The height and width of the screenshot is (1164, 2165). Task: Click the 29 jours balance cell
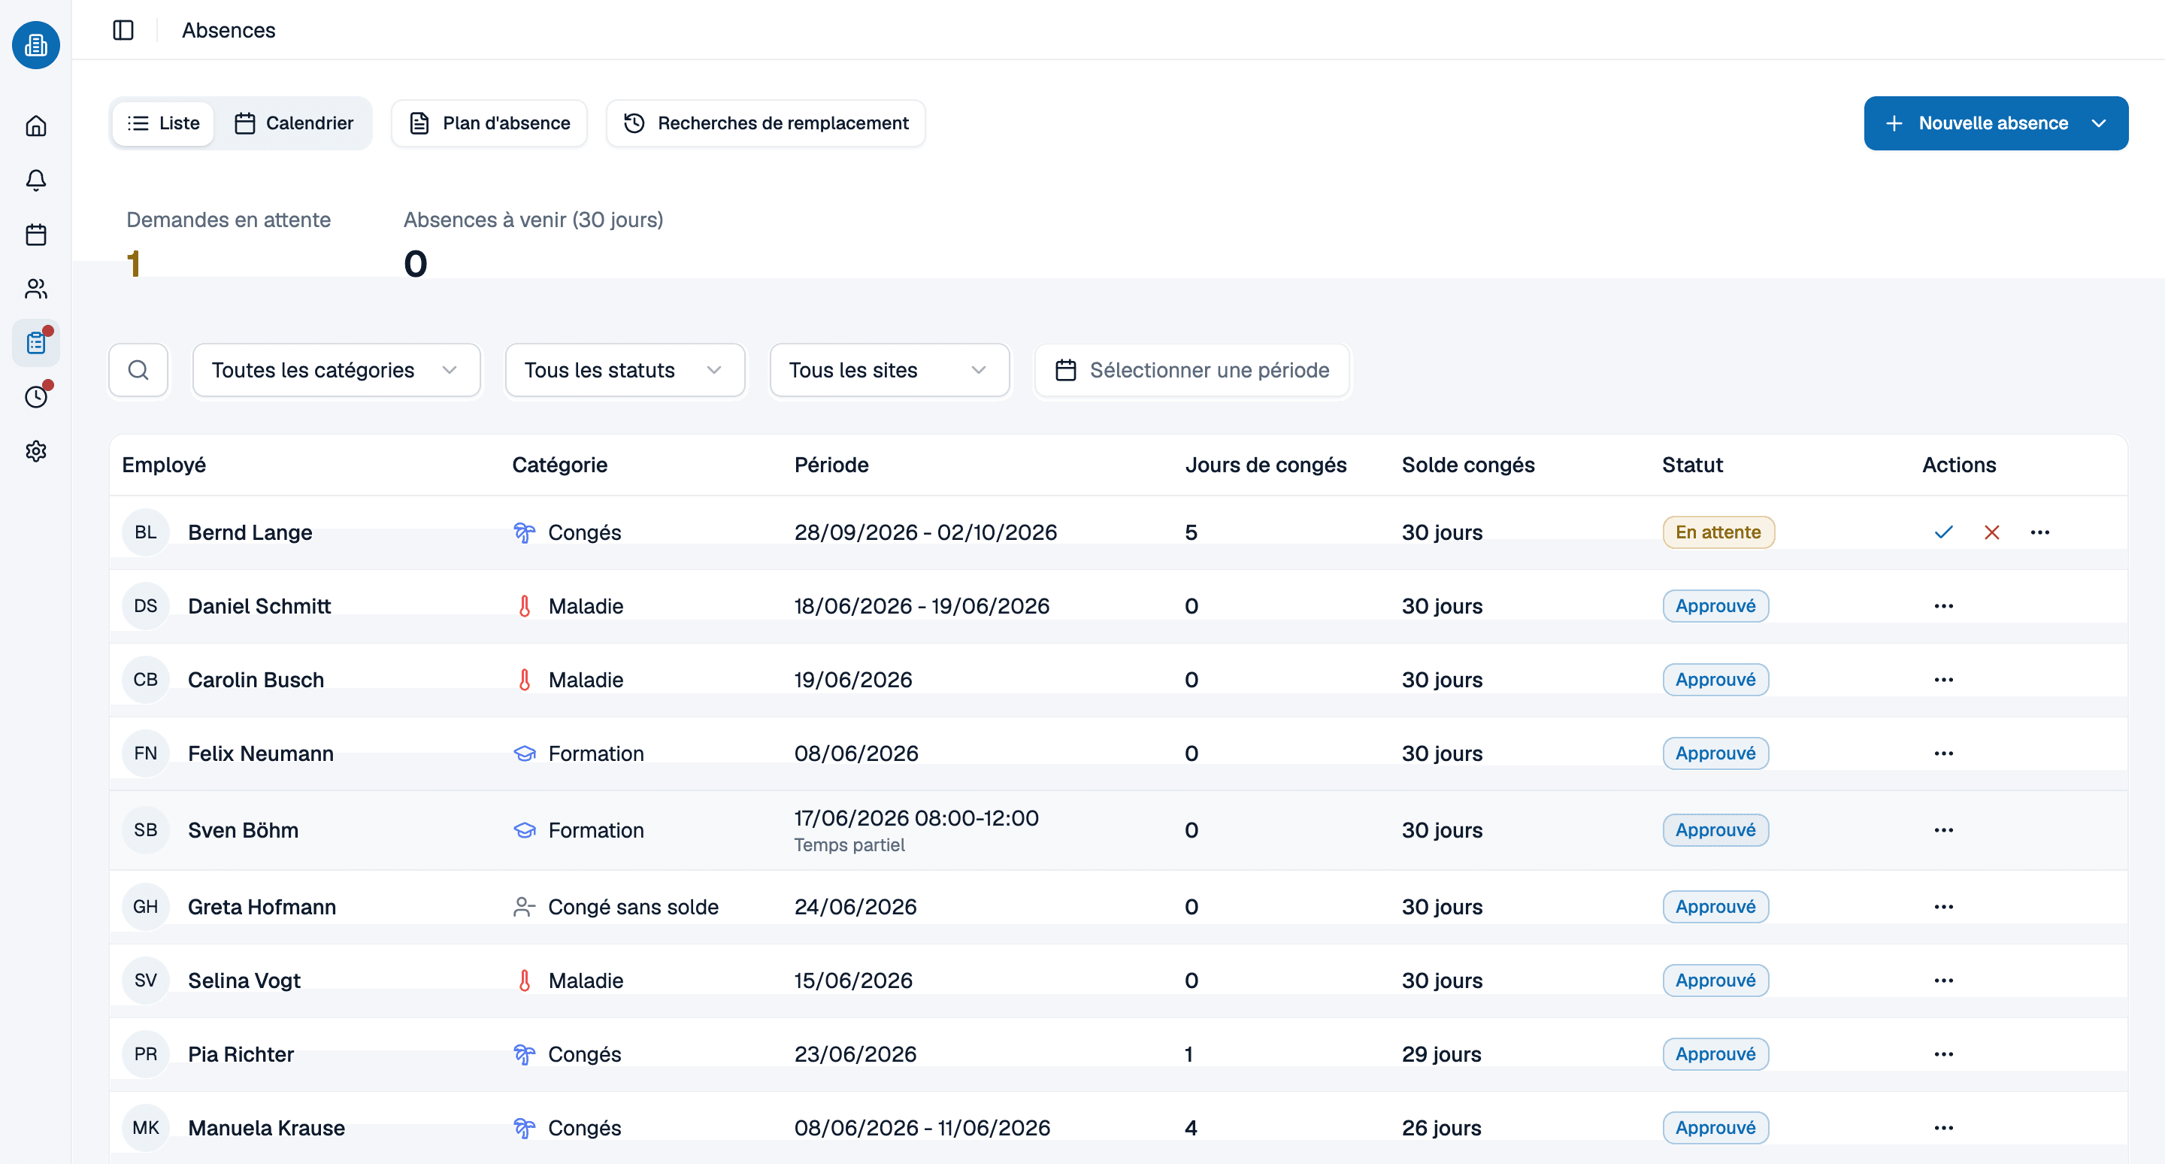1441,1054
